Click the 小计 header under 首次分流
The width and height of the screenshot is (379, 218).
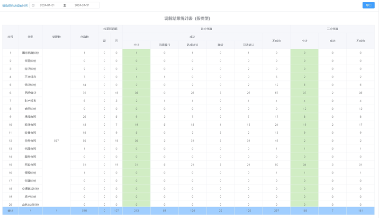[136, 45]
